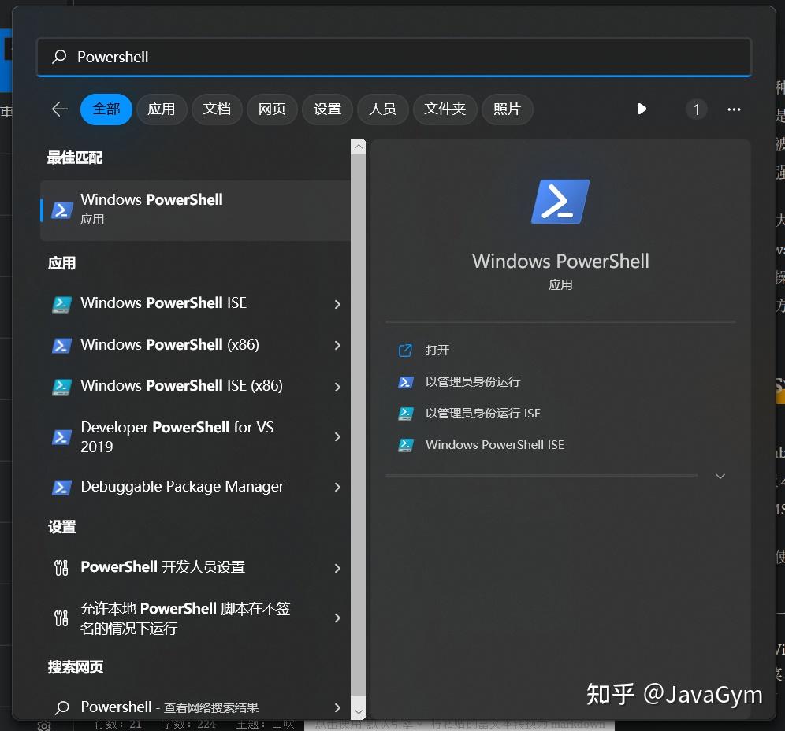Expand the Powershell web search result chevron

(337, 707)
